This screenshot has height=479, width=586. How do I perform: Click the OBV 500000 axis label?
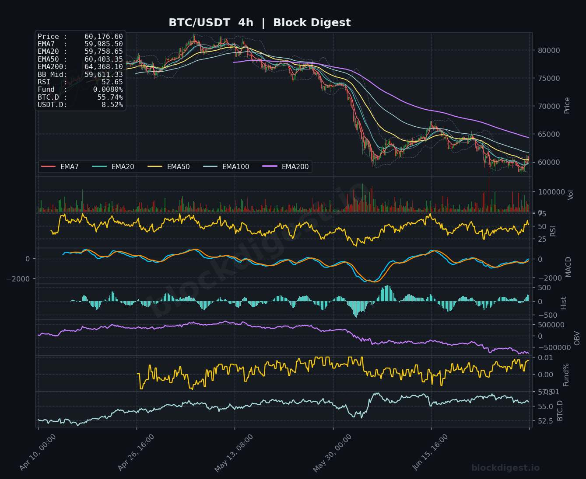coord(551,325)
